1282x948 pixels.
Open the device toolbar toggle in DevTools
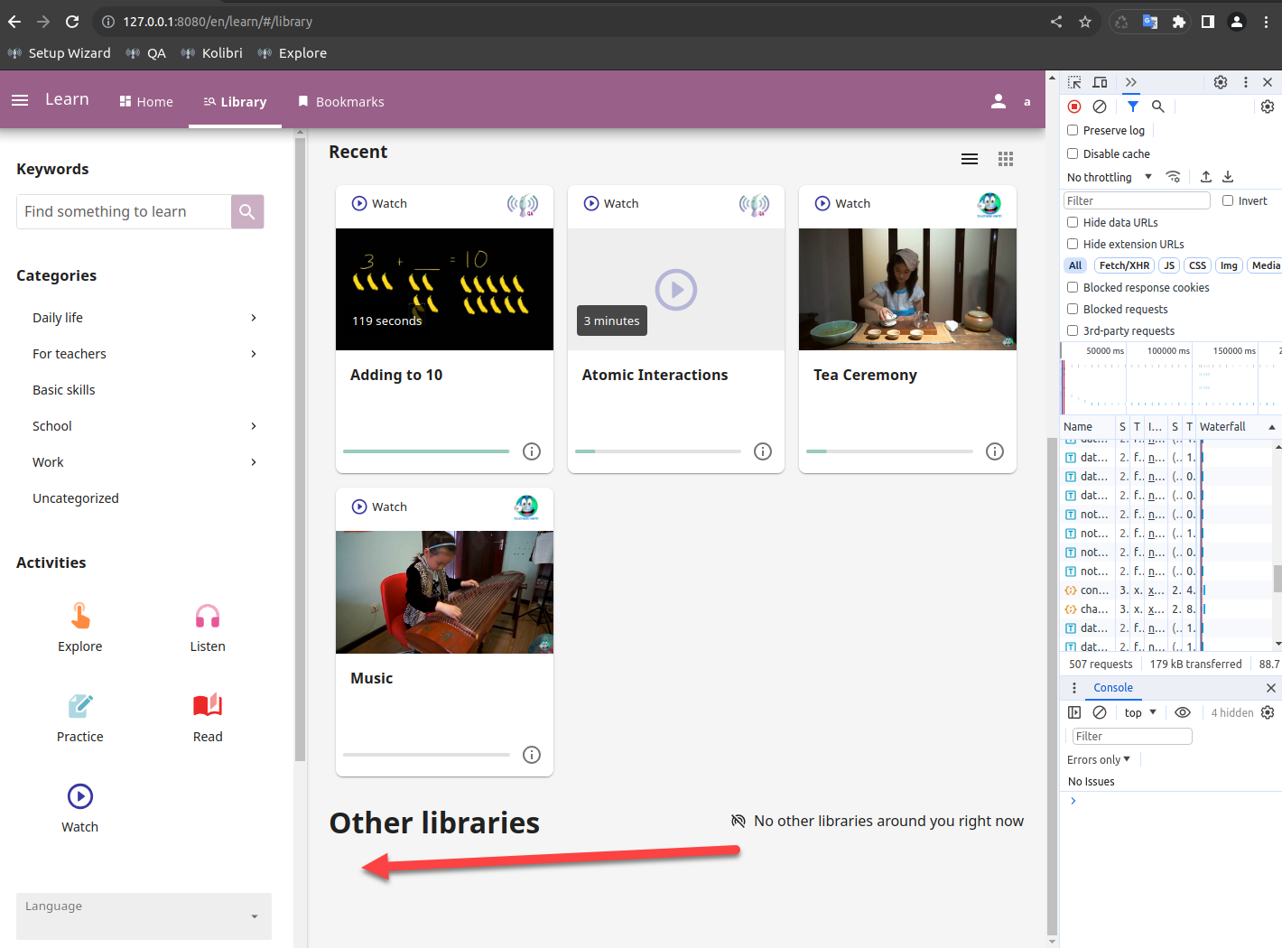[1100, 82]
